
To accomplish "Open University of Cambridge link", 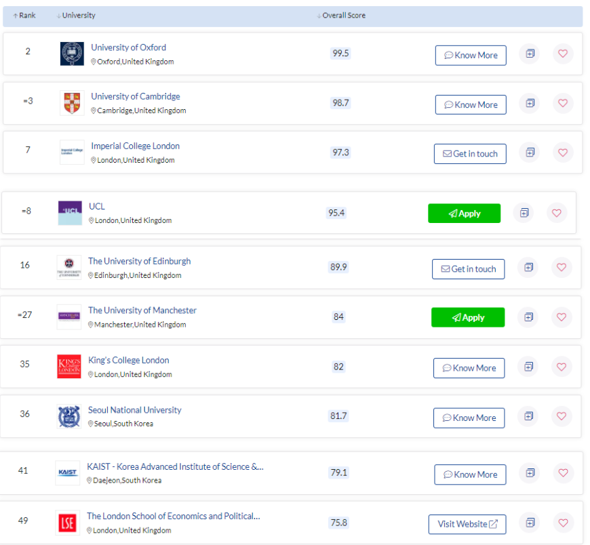I will (x=136, y=96).
